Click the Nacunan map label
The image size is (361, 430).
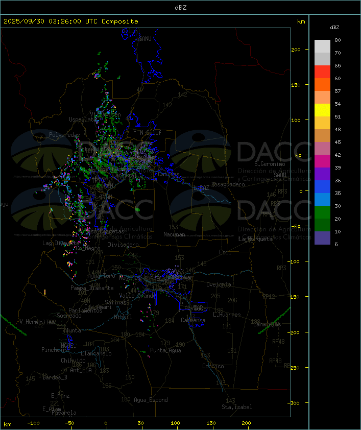(174, 234)
